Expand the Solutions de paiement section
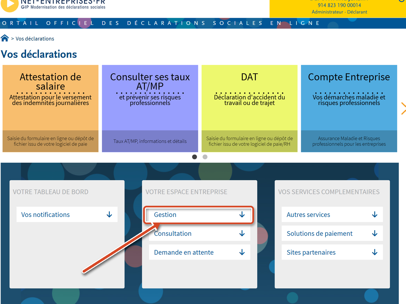The image size is (406, 304). click(332, 233)
